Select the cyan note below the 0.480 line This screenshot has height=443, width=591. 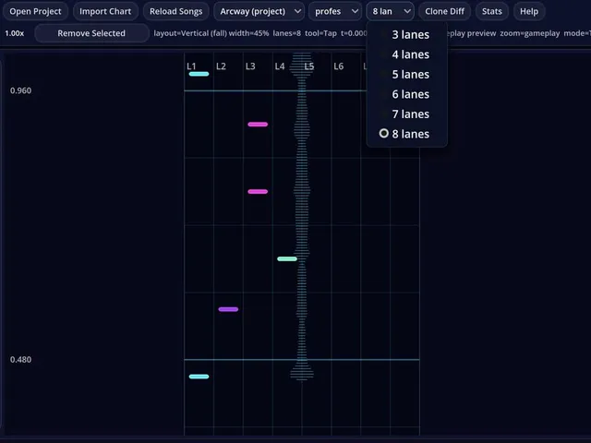(x=199, y=377)
